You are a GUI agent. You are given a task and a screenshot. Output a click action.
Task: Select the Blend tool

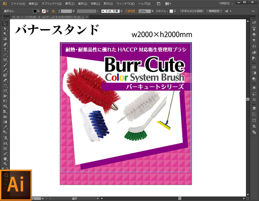(5, 132)
